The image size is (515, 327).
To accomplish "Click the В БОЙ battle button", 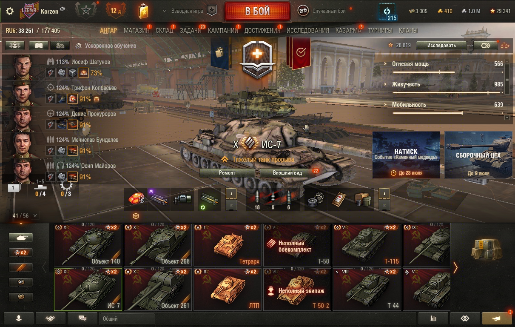I will click(257, 11).
